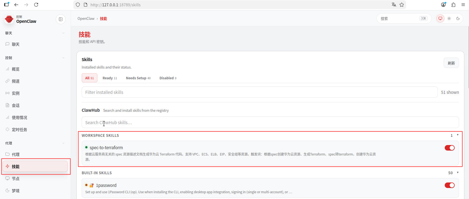Open 节点 nodes in sidebar
The width and height of the screenshot is (469, 199).
35,179
